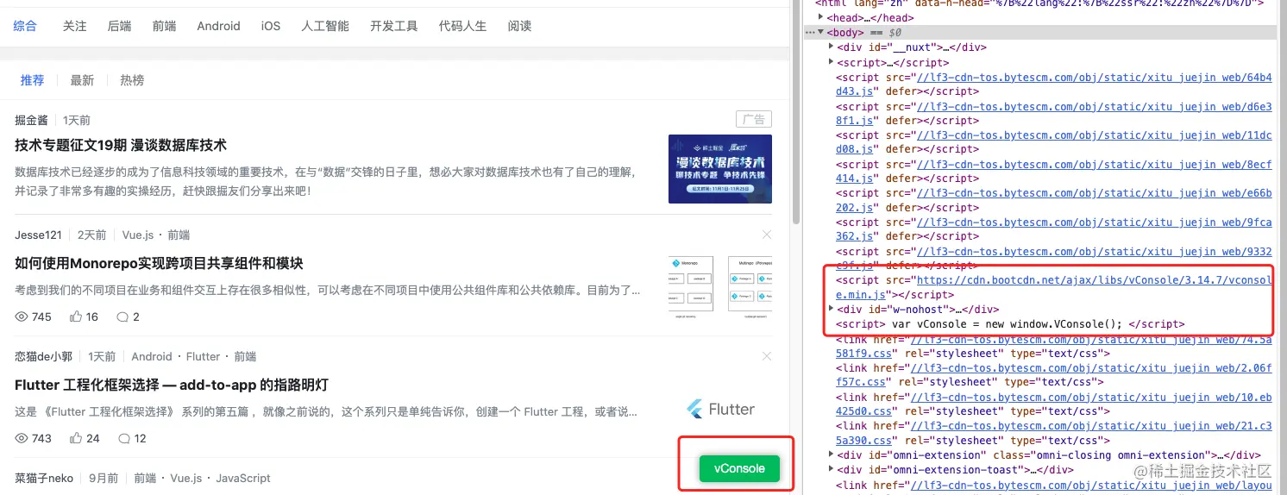Open comments icon showing 12 on Flutter article
This screenshot has width=1287, height=495.
[x=124, y=438]
